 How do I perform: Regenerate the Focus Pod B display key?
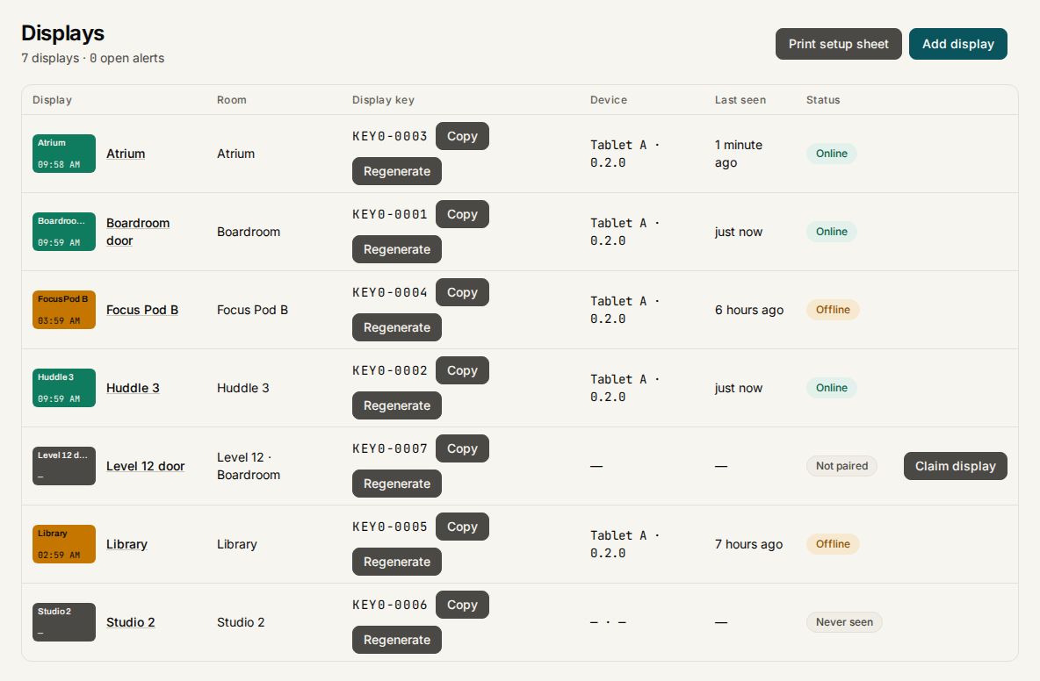[x=397, y=327]
